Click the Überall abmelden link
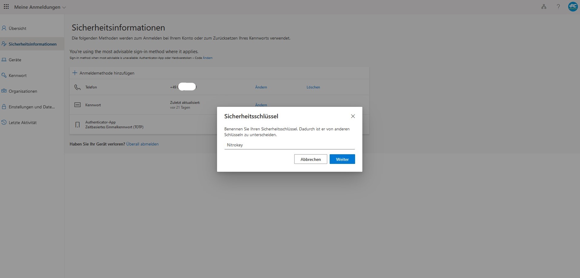 (x=142, y=144)
